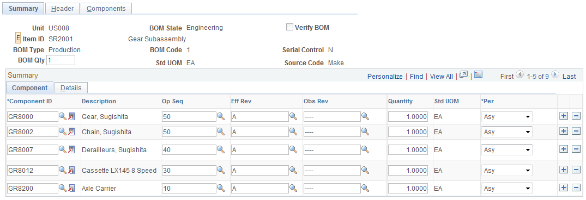Open grid in new window icon
Screen dimensions: 586x200
tap(463, 74)
